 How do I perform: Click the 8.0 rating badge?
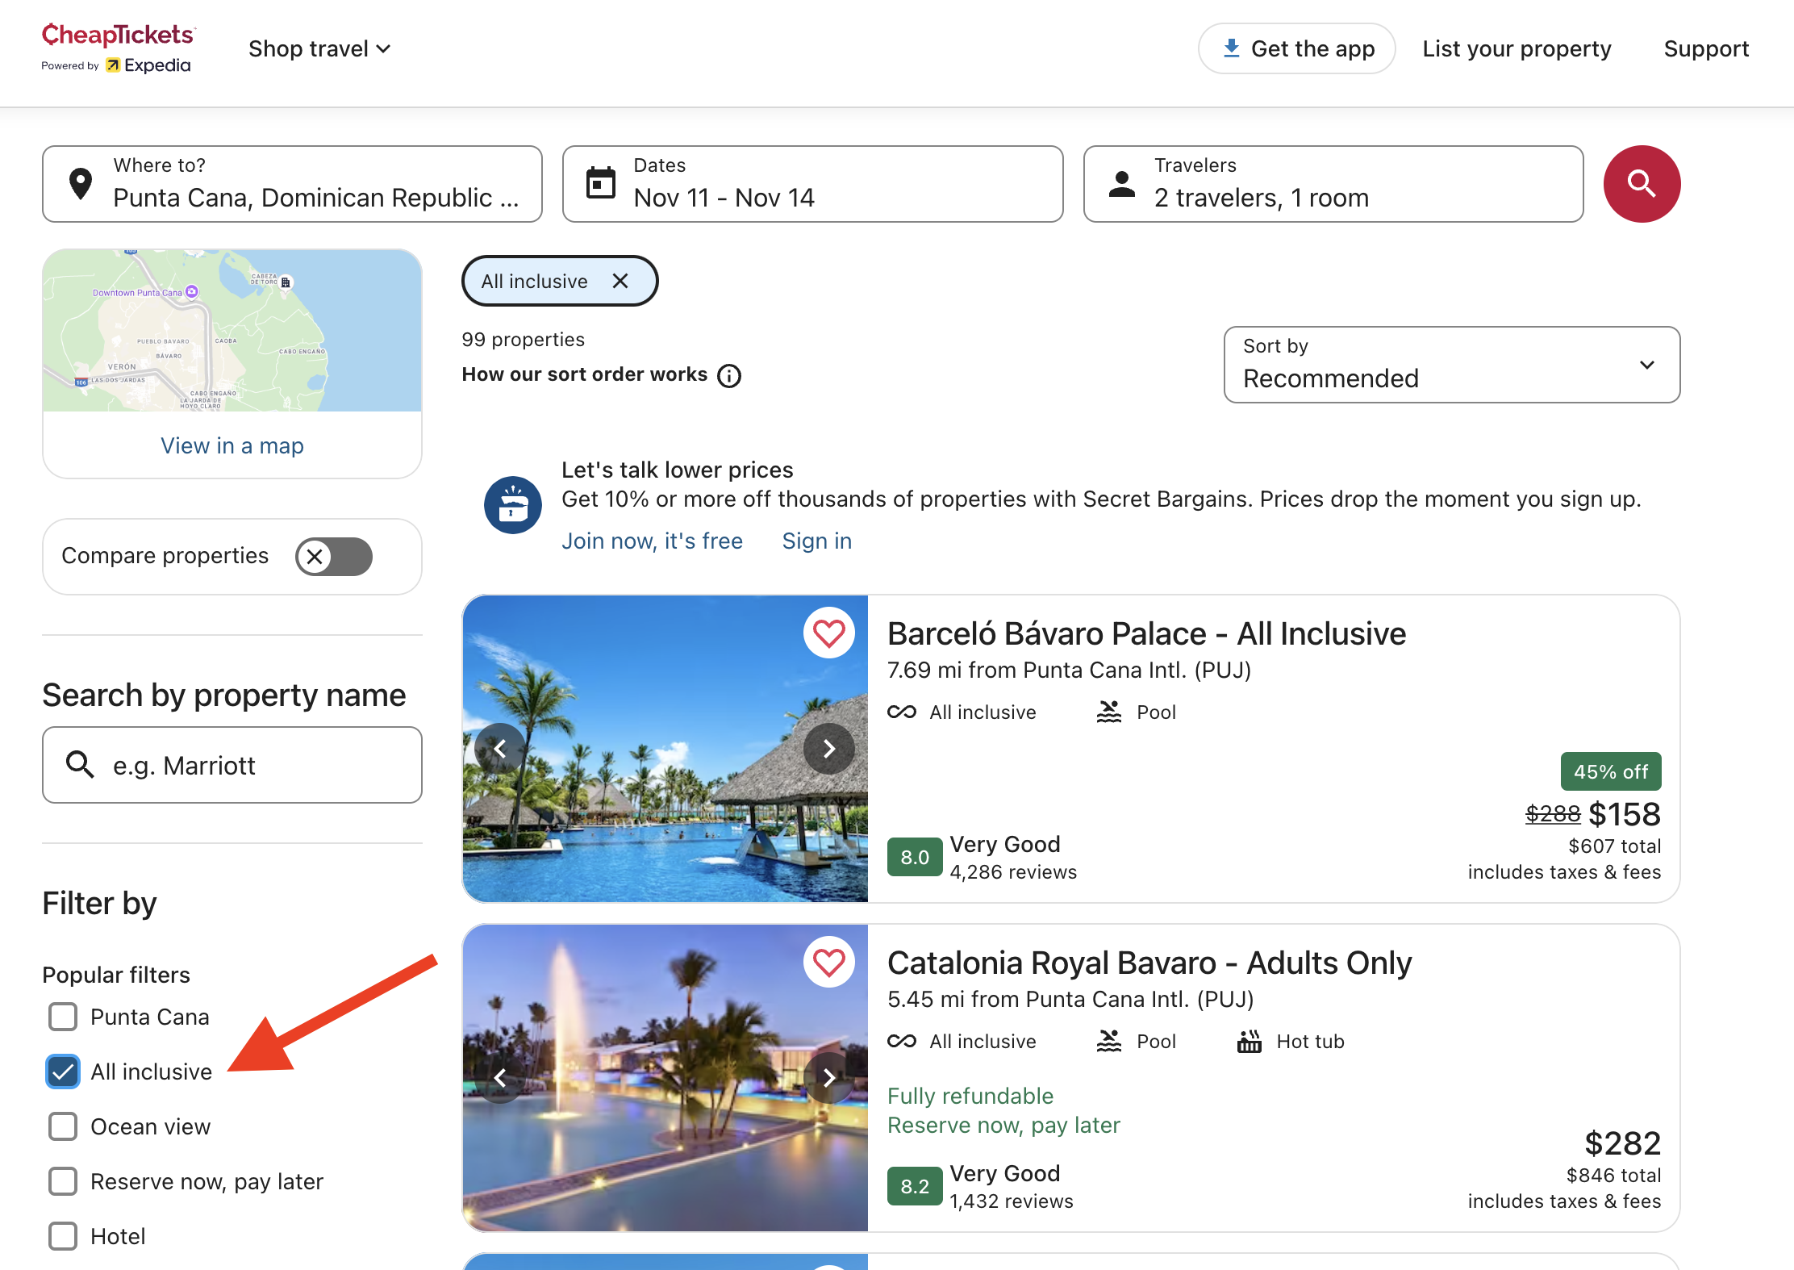[915, 857]
